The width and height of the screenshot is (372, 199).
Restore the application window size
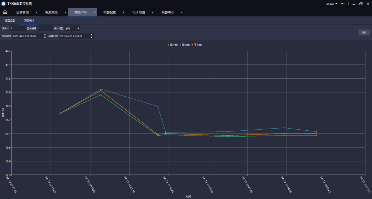[361, 4]
